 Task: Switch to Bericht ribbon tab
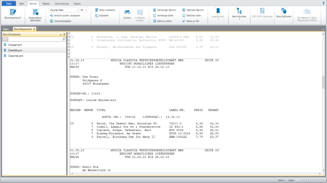[33, 4]
